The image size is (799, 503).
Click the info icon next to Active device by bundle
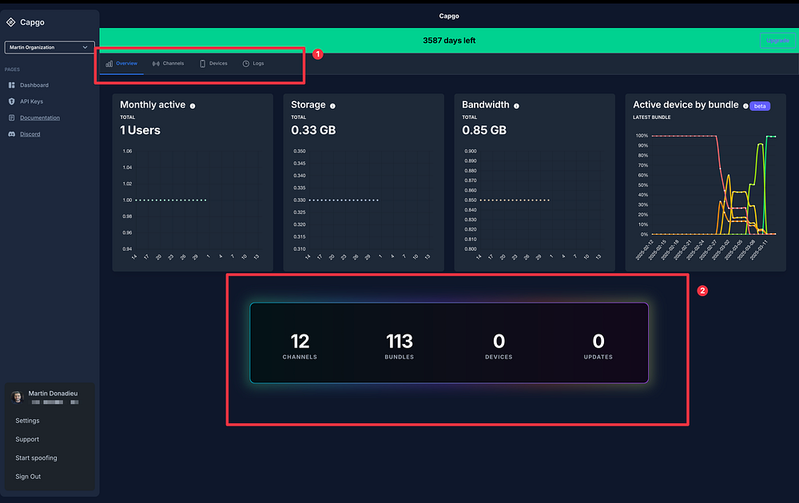(745, 106)
